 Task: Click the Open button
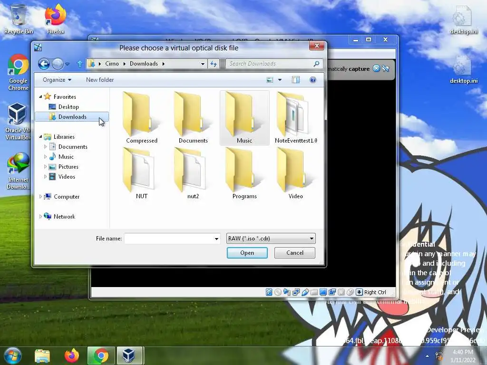pos(247,253)
